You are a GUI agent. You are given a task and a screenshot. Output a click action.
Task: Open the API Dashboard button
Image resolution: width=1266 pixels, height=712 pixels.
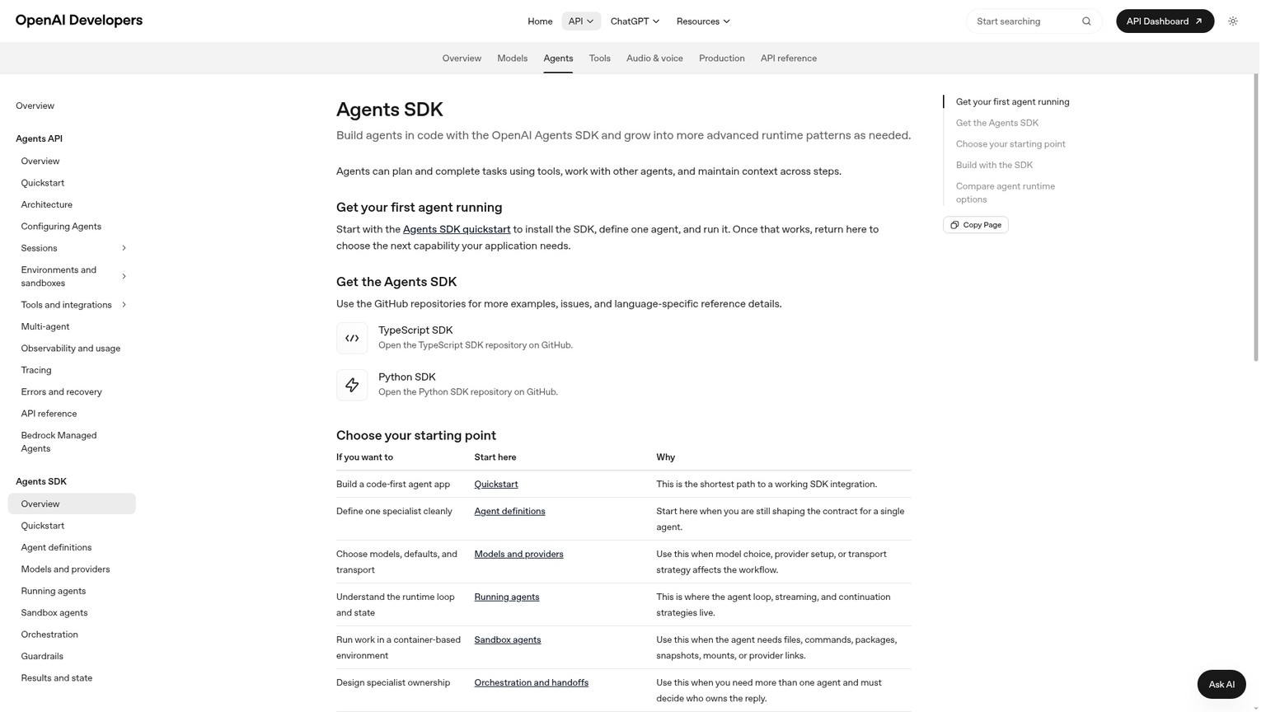1165,21
